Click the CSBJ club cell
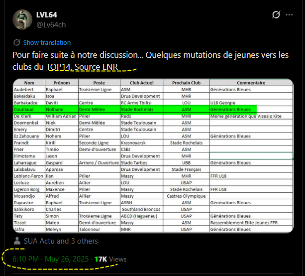The height and width of the screenshot is (276, 305). 142,149
